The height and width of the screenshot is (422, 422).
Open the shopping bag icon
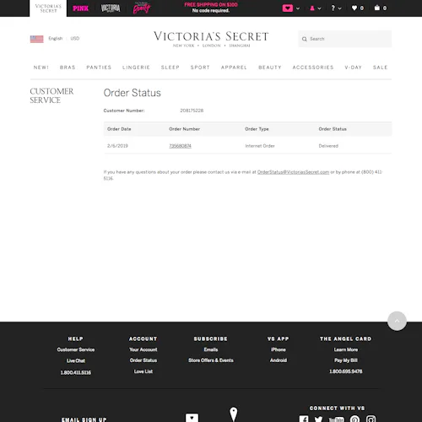point(377,8)
